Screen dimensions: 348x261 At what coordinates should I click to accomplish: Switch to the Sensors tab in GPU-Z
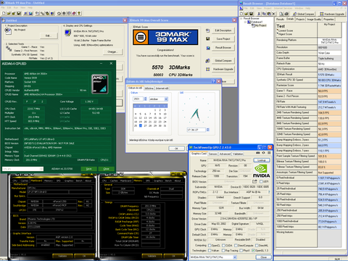click(x=212, y=154)
